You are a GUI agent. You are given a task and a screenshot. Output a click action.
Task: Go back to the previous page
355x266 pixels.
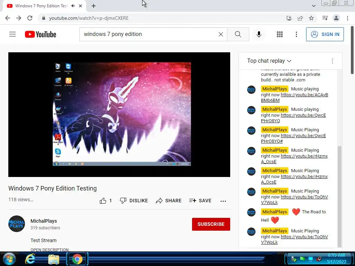8,18
